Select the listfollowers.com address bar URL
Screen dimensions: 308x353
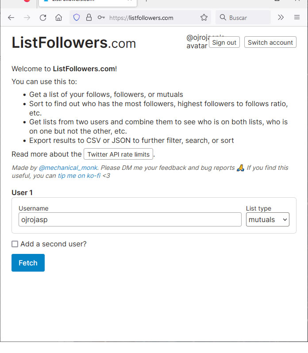[x=141, y=18]
